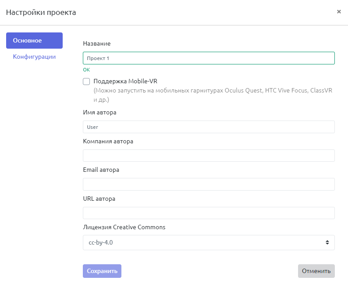
Task: Click the arrow icon on license dropdown
Action: click(x=327, y=242)
